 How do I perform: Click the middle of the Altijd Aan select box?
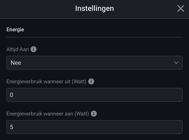click(x=94, y=63)
